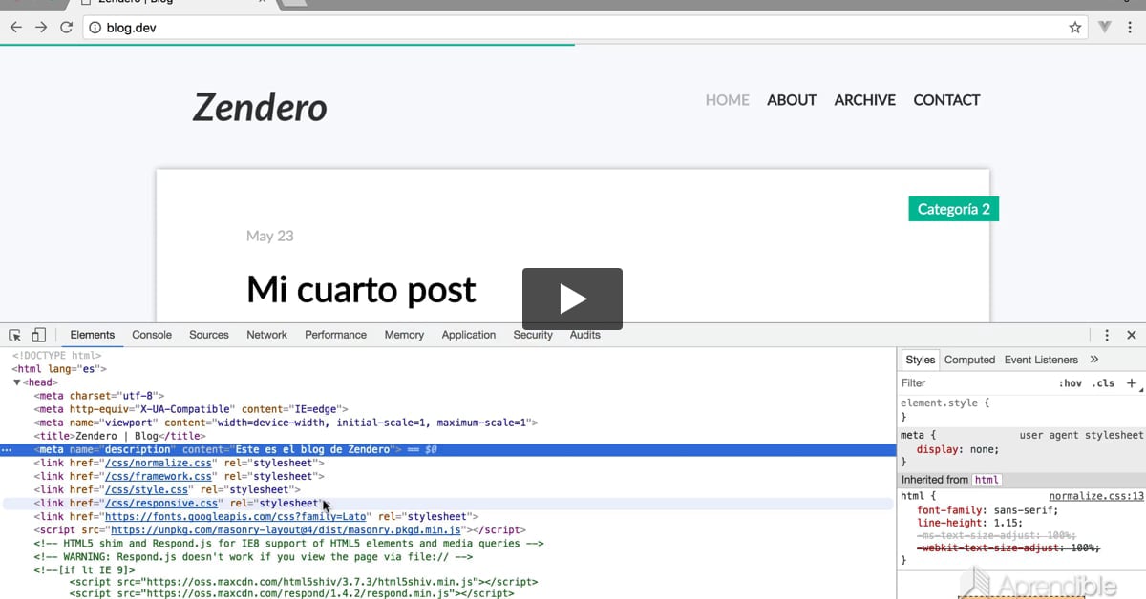This screenshot has width=1146, height=599.
Task: Open the Audits tab
Action: coord(585,335)
